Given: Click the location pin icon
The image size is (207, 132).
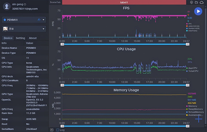Looking at the screenshot, I should pos(191,2).
